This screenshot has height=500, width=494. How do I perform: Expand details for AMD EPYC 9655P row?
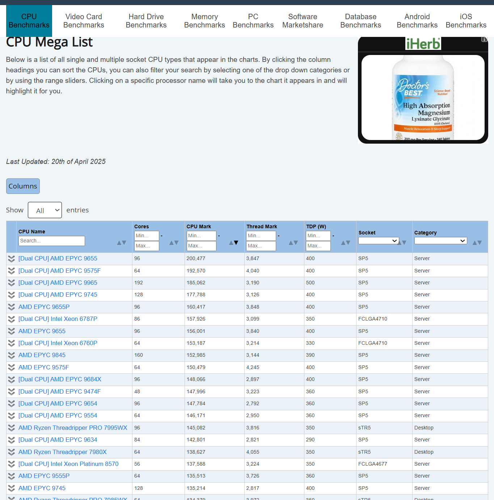click(x=11, y=307)
